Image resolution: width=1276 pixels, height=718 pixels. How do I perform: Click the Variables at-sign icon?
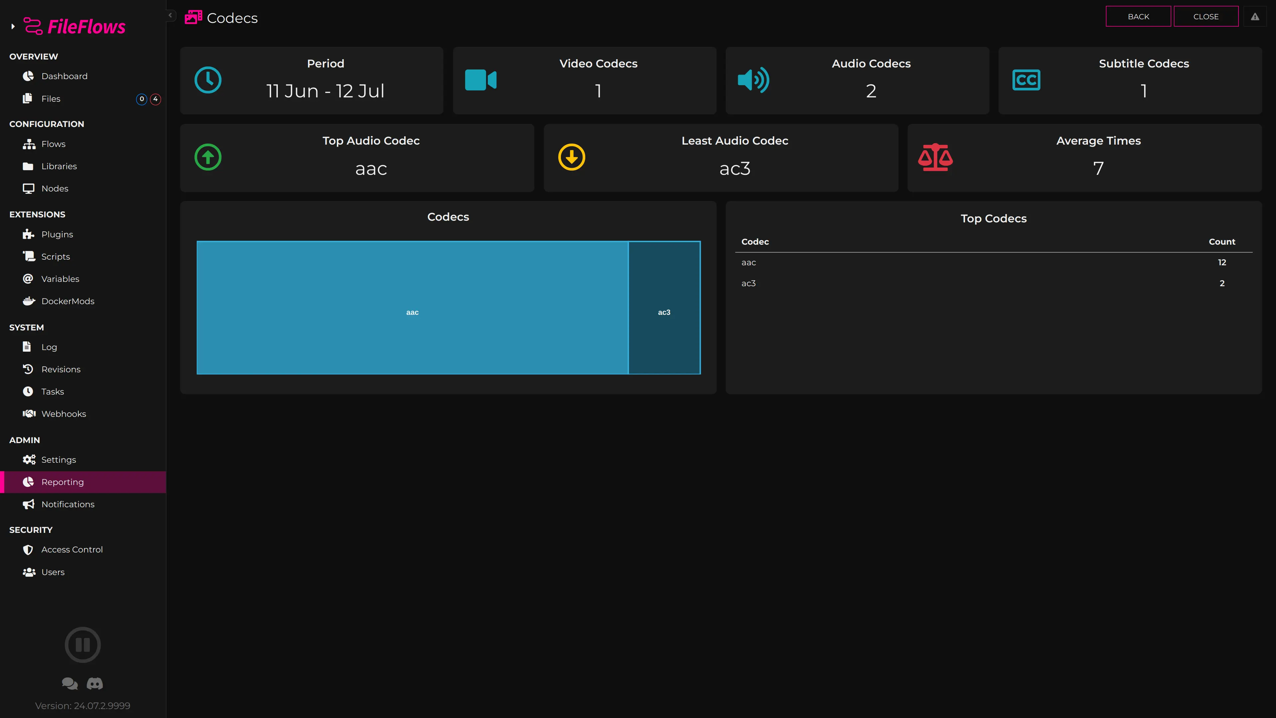click(28, 279)
